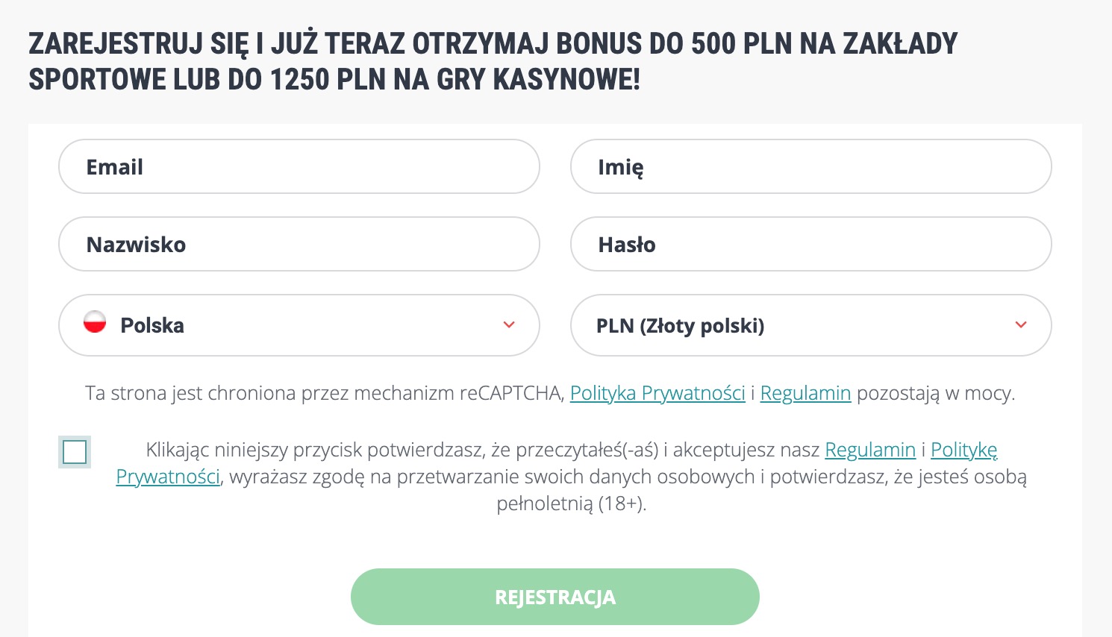1112x637 pixels.
Task: Select the Nazwisko text field
Action: 299,244
